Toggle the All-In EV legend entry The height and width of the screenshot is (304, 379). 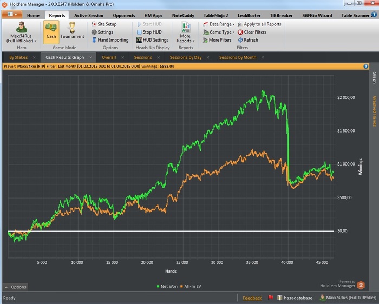[191, 286]
